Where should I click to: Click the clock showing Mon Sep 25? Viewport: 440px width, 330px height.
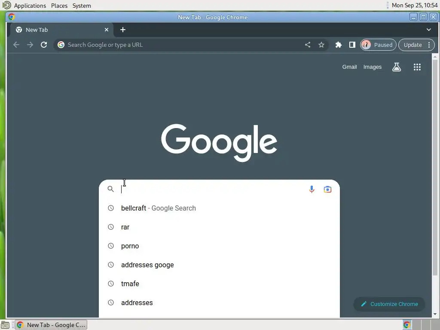[x=415, y=5]
